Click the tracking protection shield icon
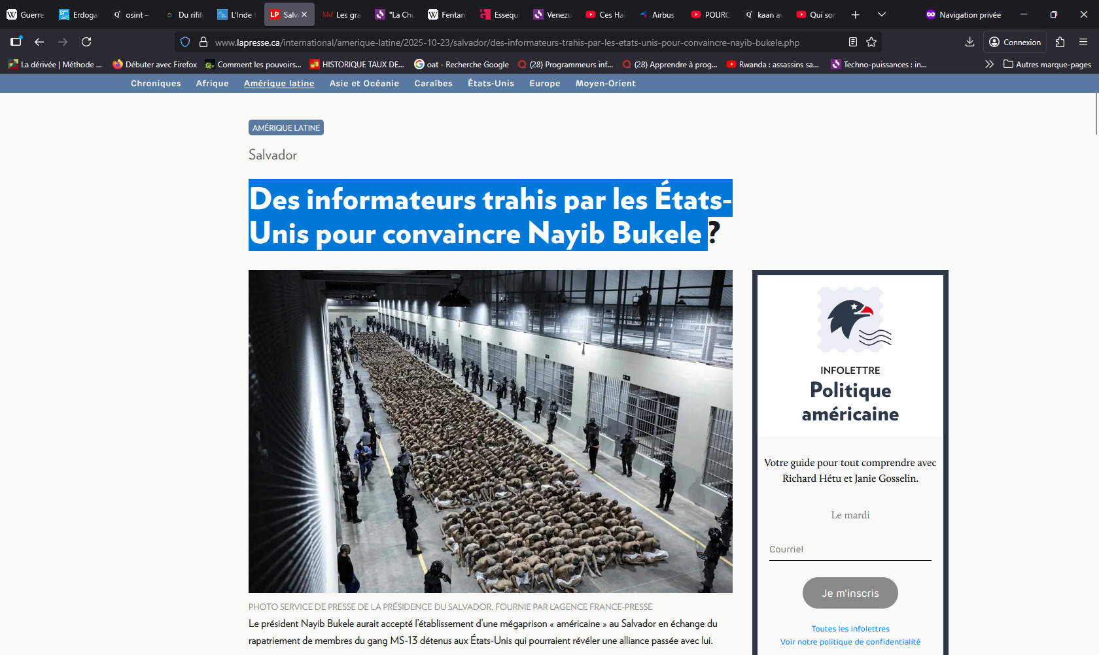This screenshot has height=655, width=1099. pyautogui.click(x=185, y=42)
